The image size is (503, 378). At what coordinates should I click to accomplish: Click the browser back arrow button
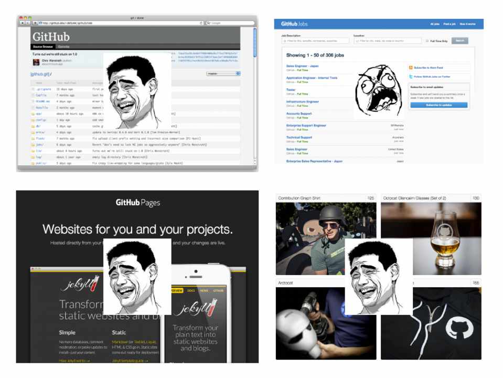tap(22, 23)
